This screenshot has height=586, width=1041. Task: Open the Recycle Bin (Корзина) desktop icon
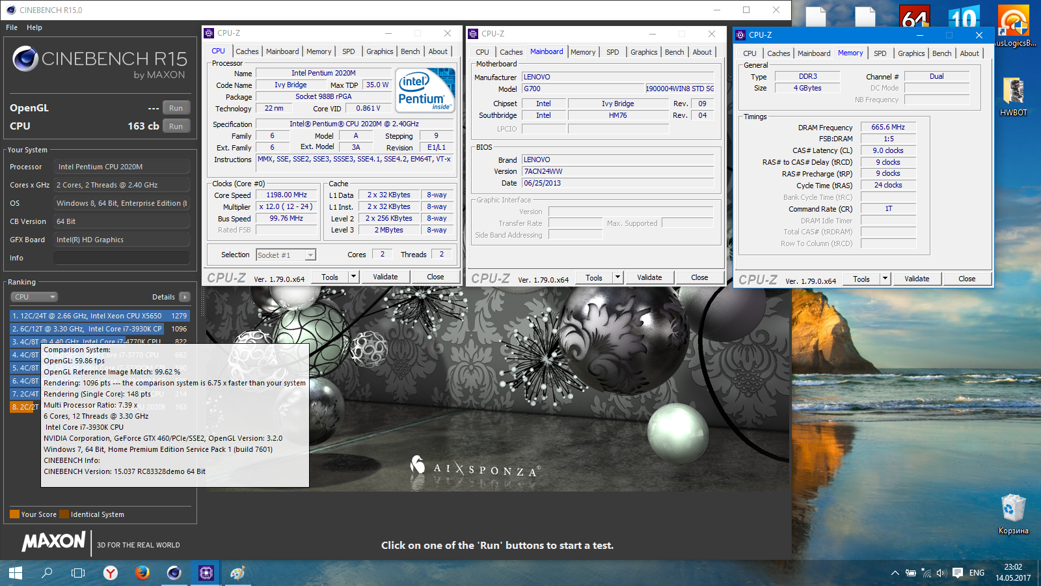point(1014,514)
